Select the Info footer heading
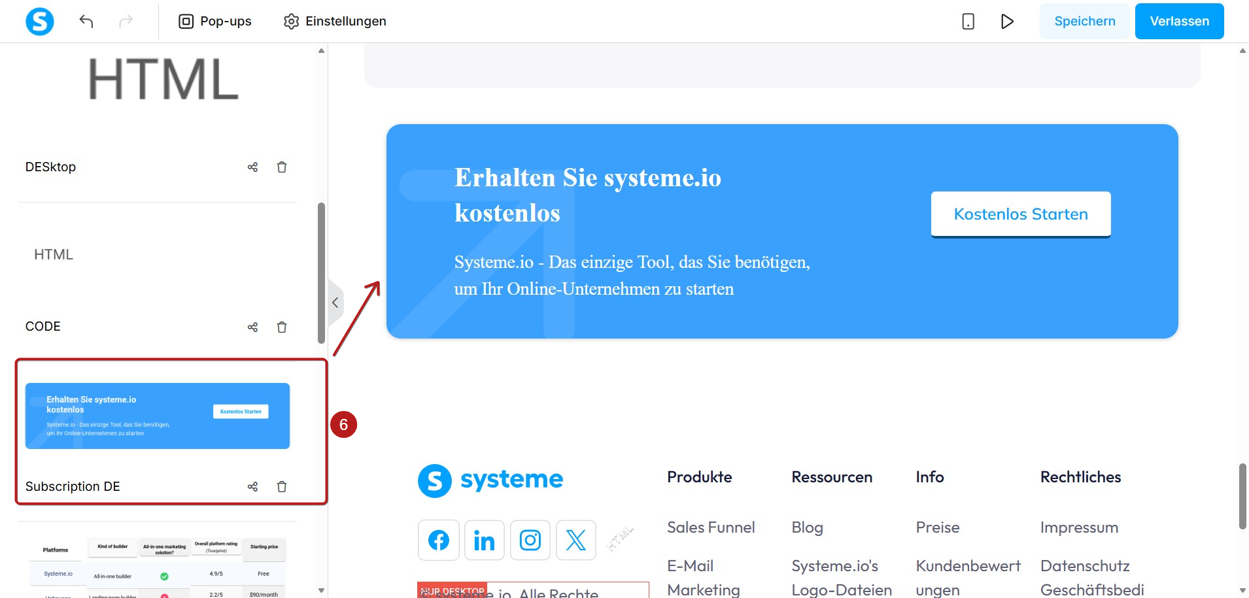This screenshot has width=1249, height=598. (x=930, y=477)
